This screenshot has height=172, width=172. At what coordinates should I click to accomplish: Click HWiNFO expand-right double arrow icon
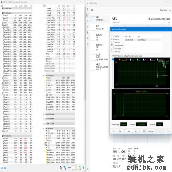click(x=5, y=168)
